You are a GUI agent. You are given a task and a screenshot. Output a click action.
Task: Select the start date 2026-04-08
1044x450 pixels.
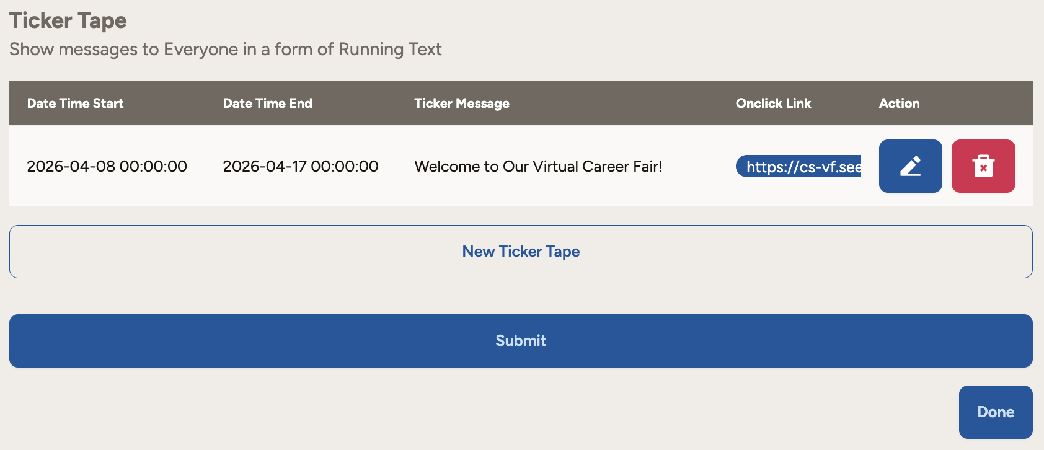[x=71, y=166]
